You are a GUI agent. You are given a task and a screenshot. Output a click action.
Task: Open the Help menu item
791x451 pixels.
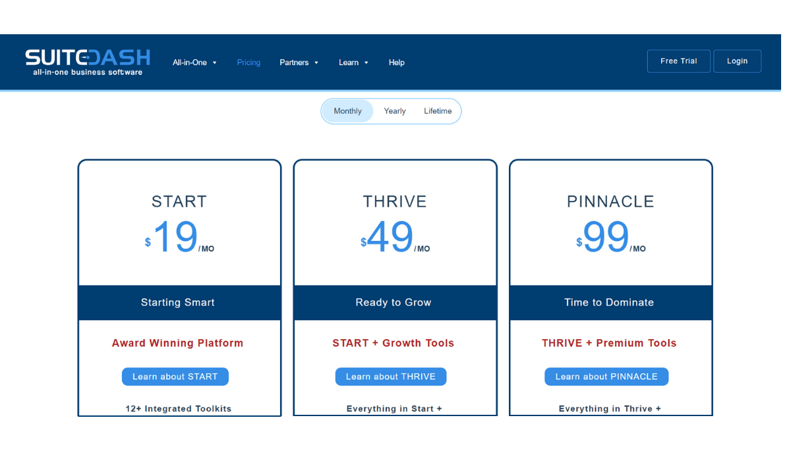click(x=396, y=62)
